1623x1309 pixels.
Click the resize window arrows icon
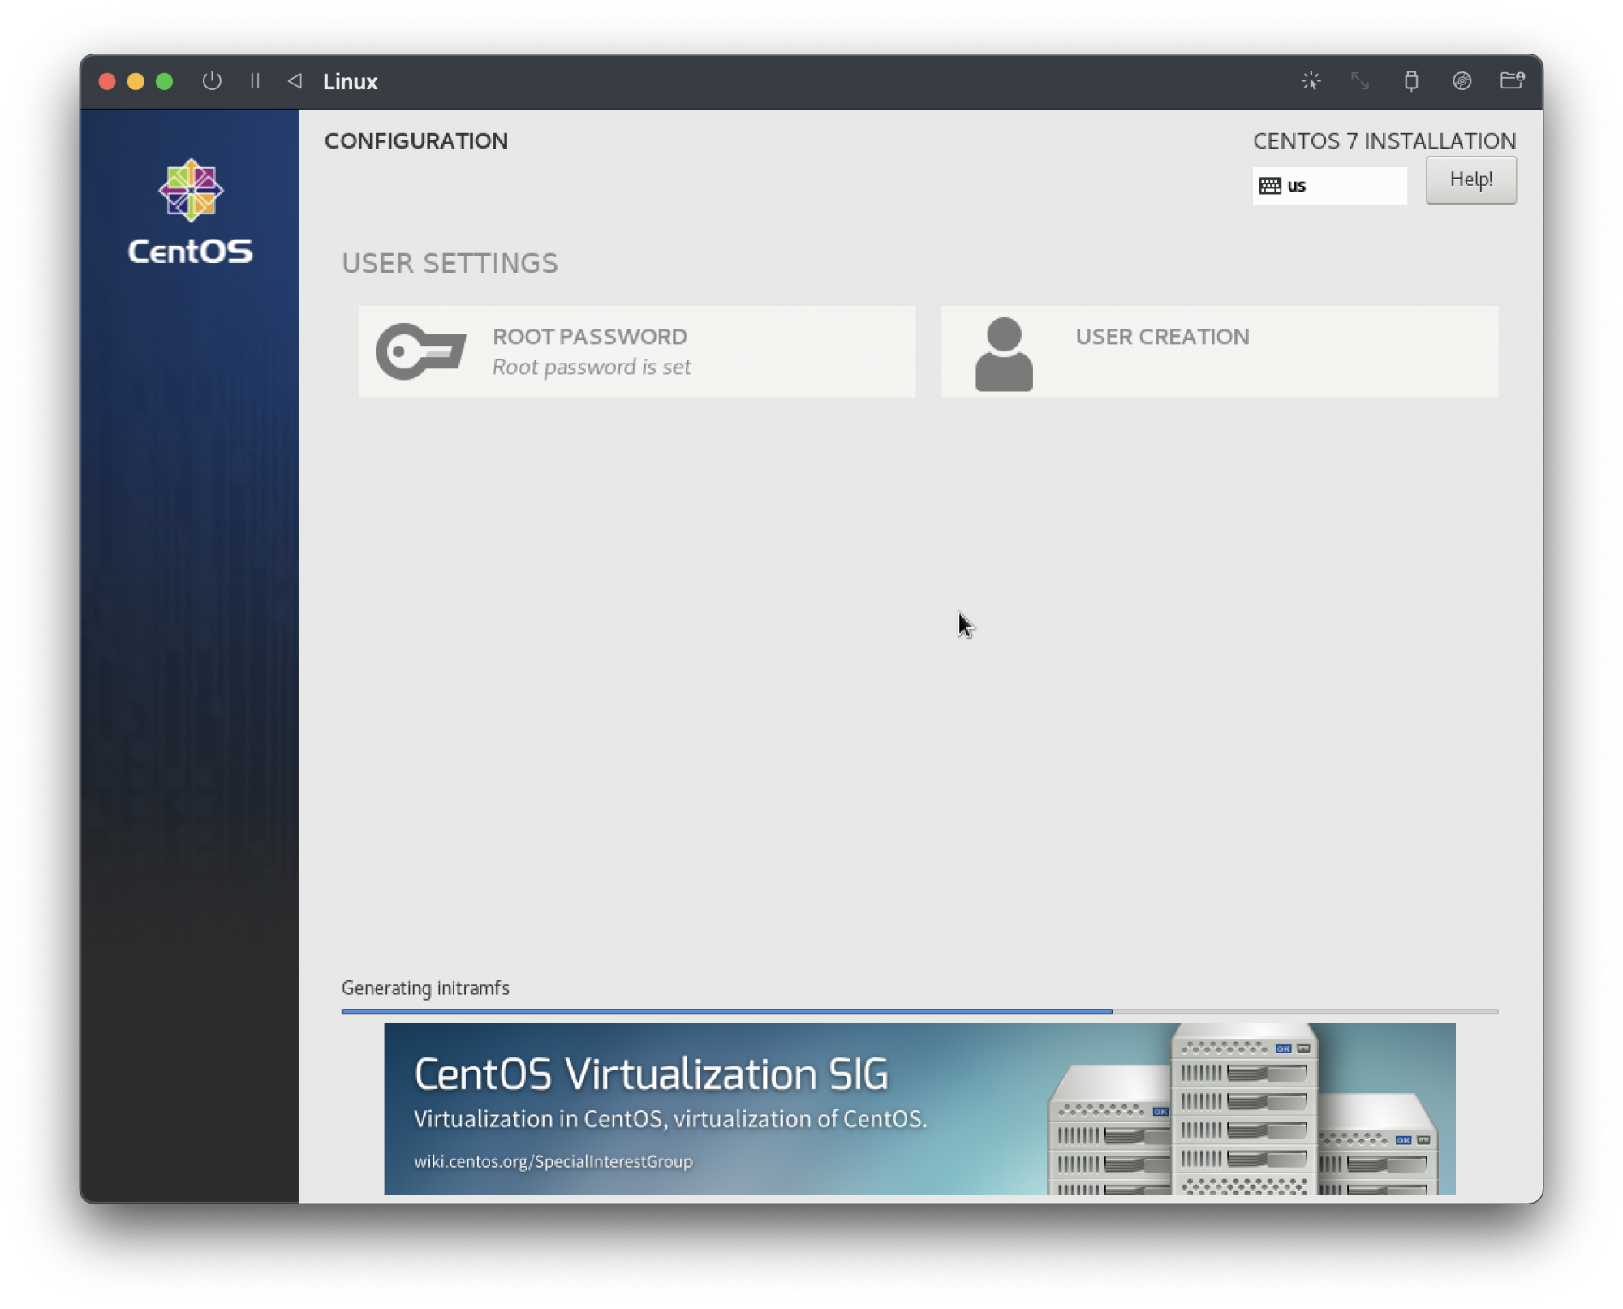tap(1360, 81)
